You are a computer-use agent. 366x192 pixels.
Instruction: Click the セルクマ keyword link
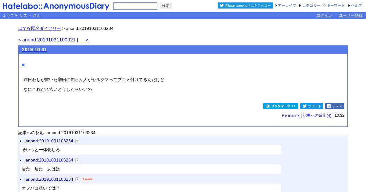[100, 80]
